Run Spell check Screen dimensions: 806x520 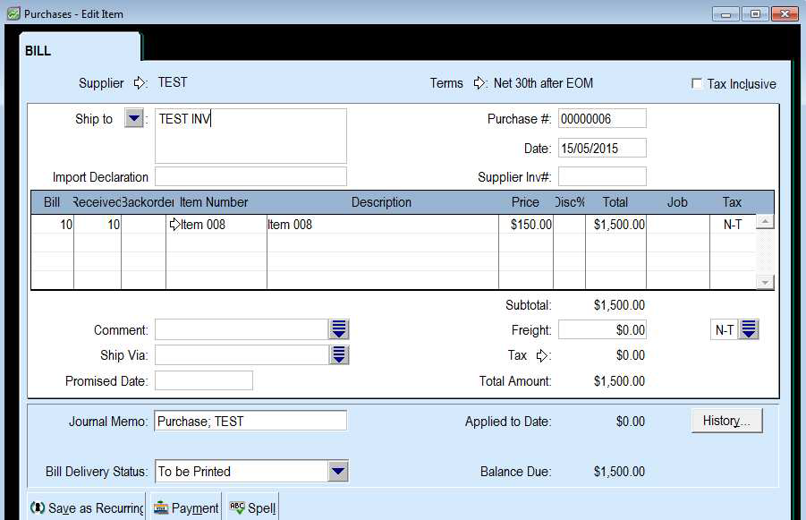[x=252, y=507]
